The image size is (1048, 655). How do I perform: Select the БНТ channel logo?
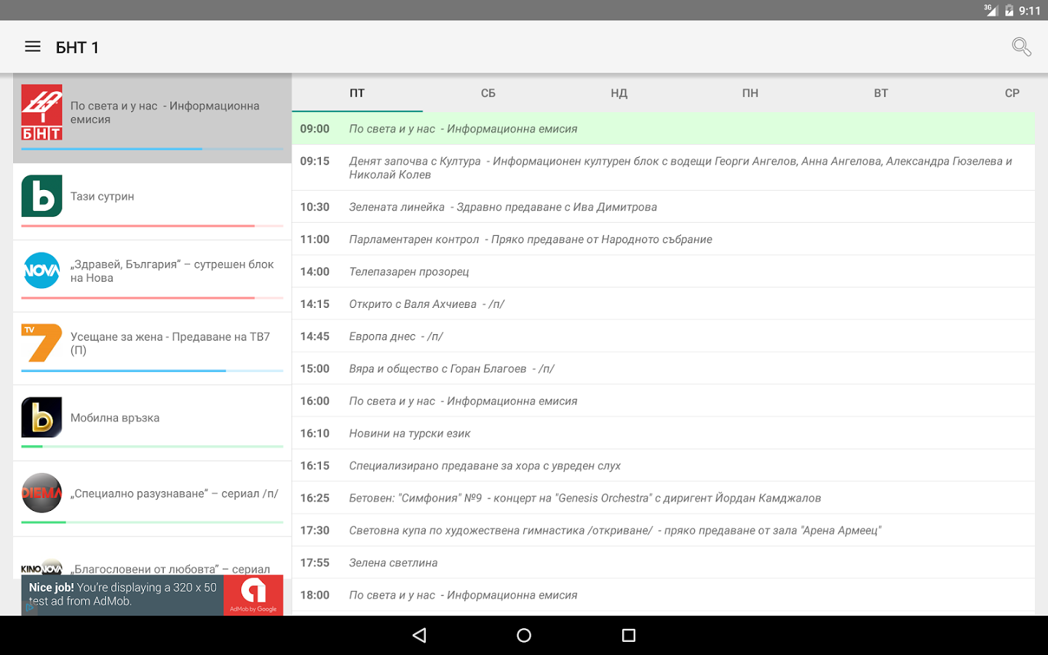(41, 112)
